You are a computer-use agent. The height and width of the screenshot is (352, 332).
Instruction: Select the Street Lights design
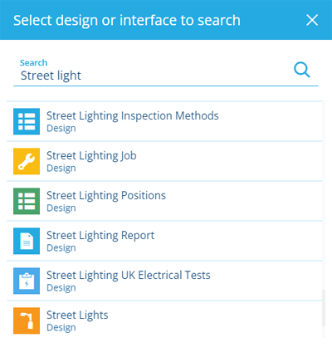click(x=164, y=320)
